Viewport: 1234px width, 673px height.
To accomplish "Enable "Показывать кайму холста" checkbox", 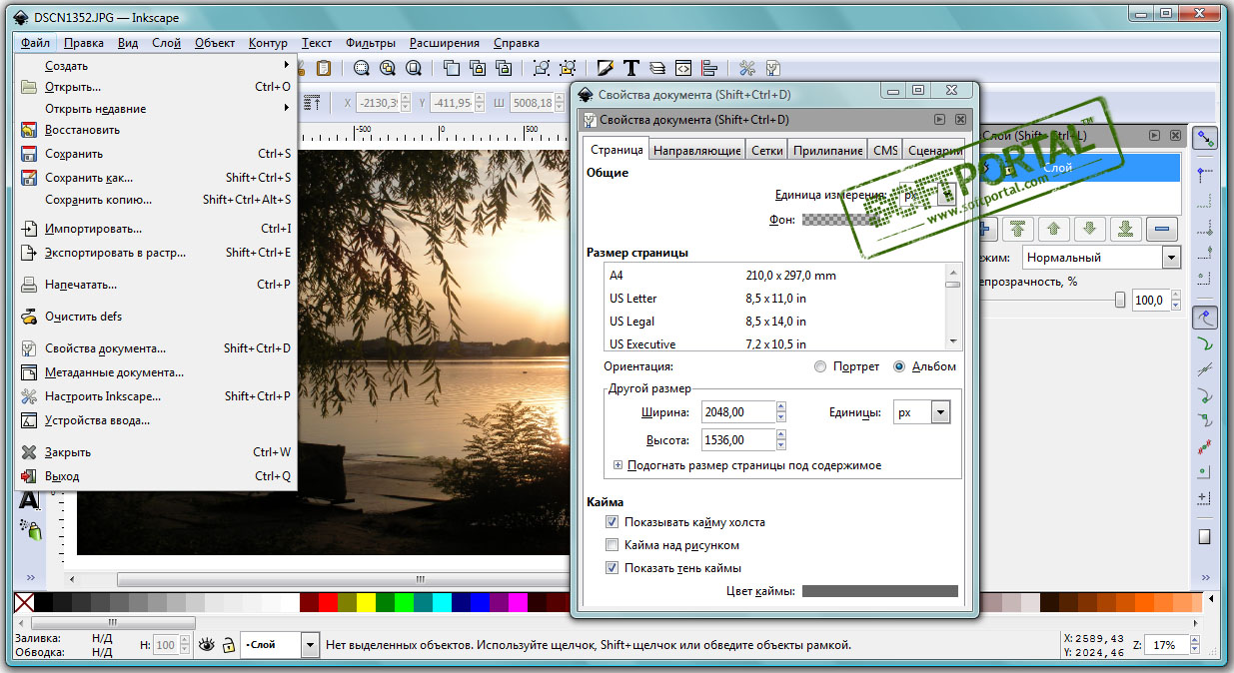I will click(x=612, y=522).
